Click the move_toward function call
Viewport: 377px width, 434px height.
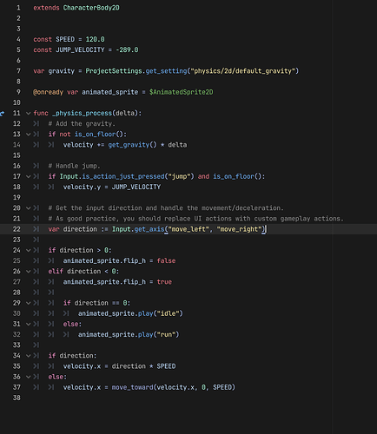pos(132,387)
